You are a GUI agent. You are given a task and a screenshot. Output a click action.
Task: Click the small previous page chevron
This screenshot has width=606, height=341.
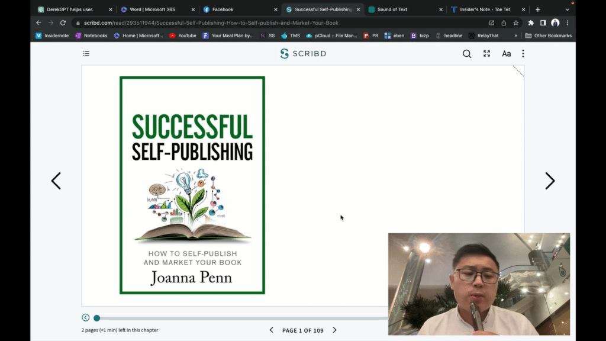(x=271, y=330)
